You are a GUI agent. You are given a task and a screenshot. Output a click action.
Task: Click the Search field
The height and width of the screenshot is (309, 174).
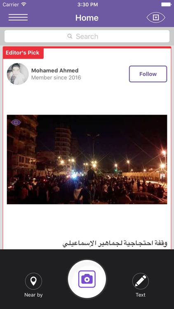[87, 36]
